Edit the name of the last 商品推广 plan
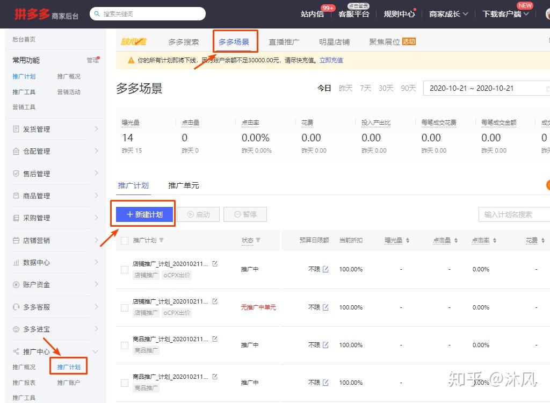The width and height of the screenshot is (550, 403). [x=215, y=376]
